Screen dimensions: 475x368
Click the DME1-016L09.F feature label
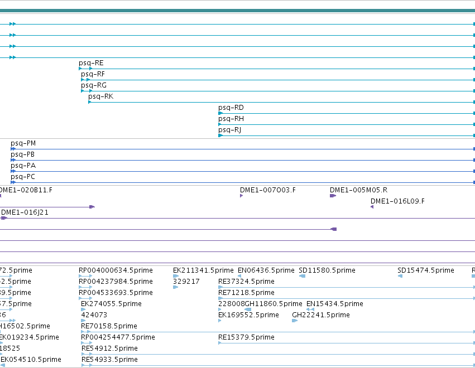pos(397,201)
